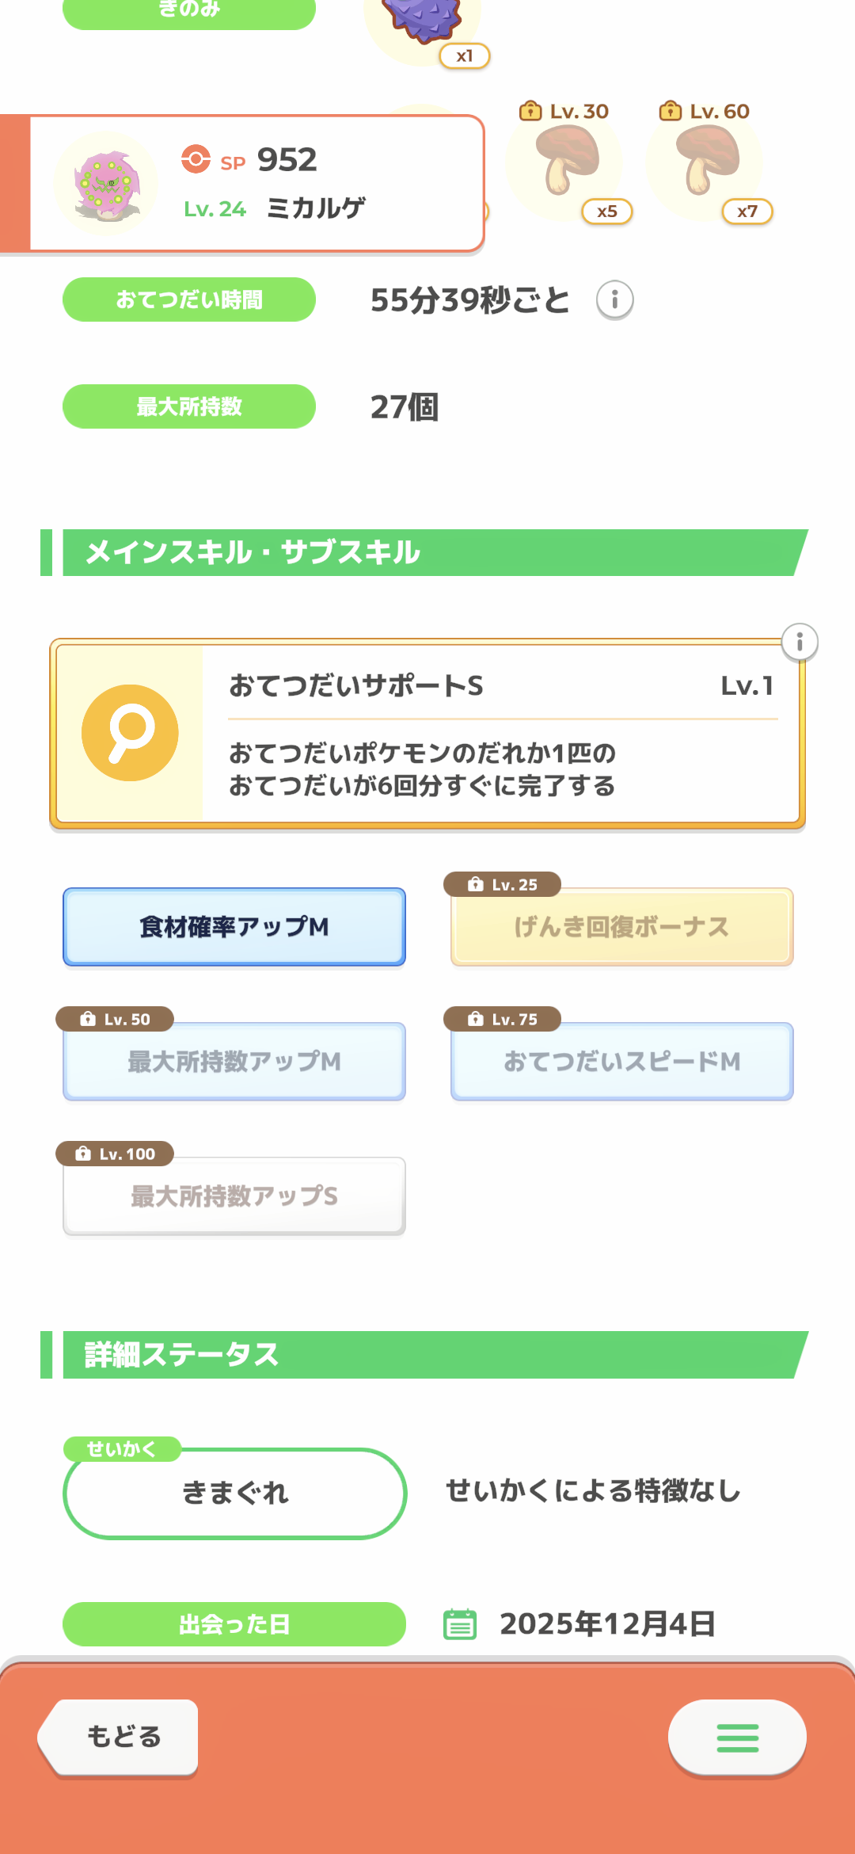Select the locked 最大所持数アップM sub skill
Image resolution: width=855 pixels, height=1854 pixels.
coord(234,1062)
